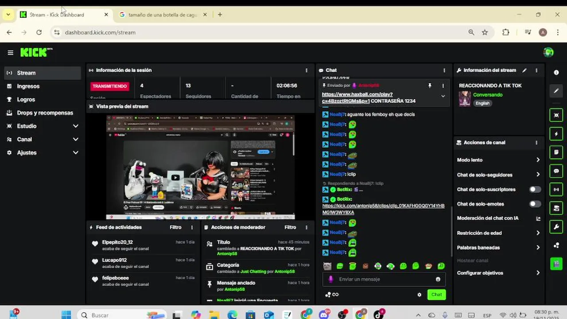Open the profile avatar menu
Image resolution: width=567 pixels, height=319 pixels.
click(548, 52)
